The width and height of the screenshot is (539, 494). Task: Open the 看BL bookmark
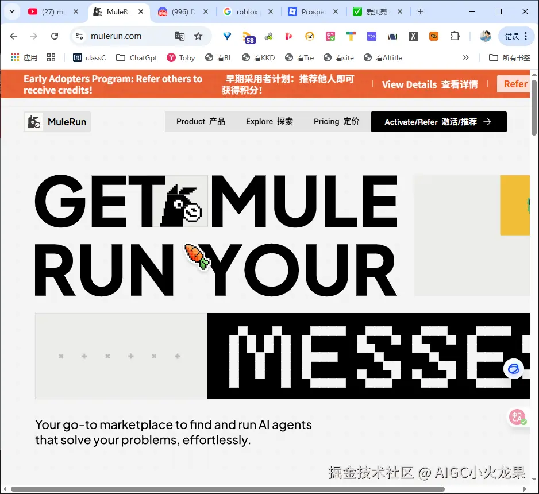click(218, 57)
